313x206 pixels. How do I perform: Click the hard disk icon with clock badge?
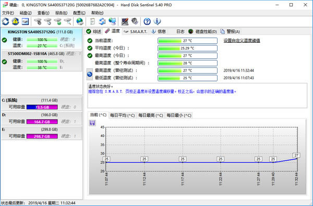(x=47, y=21)
